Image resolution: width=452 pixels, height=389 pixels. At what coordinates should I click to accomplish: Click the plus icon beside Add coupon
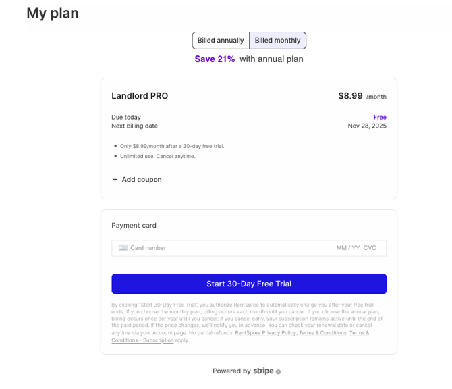[x=115, y=180]
